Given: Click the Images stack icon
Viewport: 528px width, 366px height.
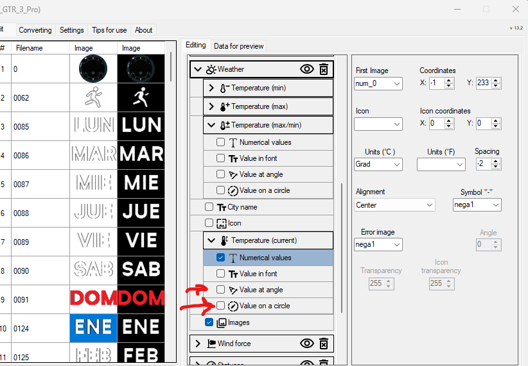Looking at the screenshot, I should pyautogui.click(x=222, y=322).
